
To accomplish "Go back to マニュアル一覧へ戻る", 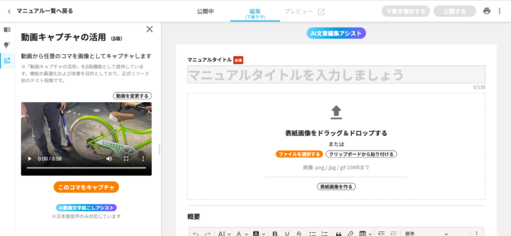I will pyautogui.click(x=45, y=11).
